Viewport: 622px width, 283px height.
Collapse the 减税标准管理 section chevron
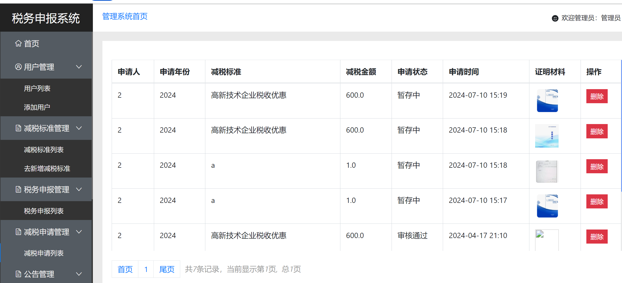(79, 128)
